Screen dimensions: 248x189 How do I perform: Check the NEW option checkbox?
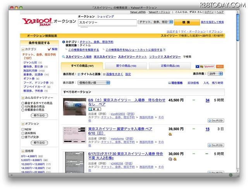click(23, 129)
